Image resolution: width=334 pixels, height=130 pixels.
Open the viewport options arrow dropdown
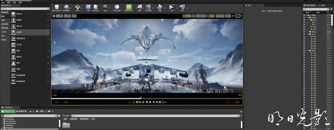point(54,16)
